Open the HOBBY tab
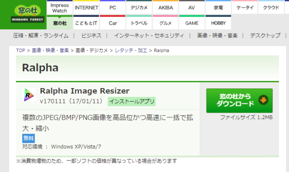Image resolution: width=289 pixels, height=172 pixels. (218, 23)
